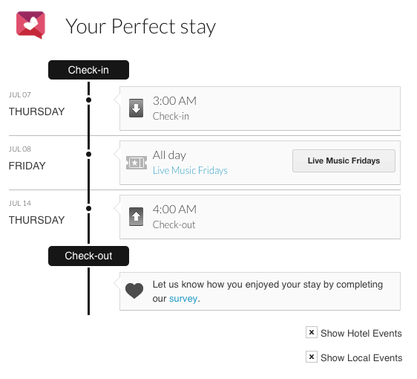
Task: Select the Jul 07 timeline dot
Action: (x=88, y=100)
